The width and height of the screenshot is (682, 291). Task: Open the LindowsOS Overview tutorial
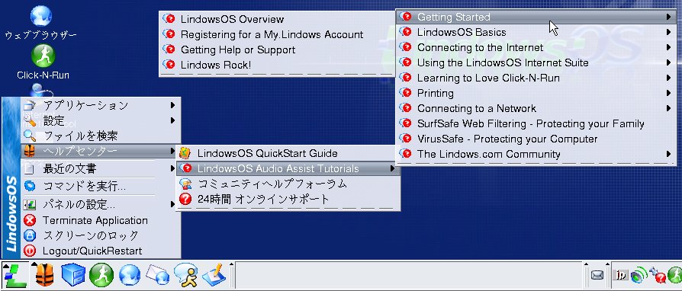coord(277,19)
